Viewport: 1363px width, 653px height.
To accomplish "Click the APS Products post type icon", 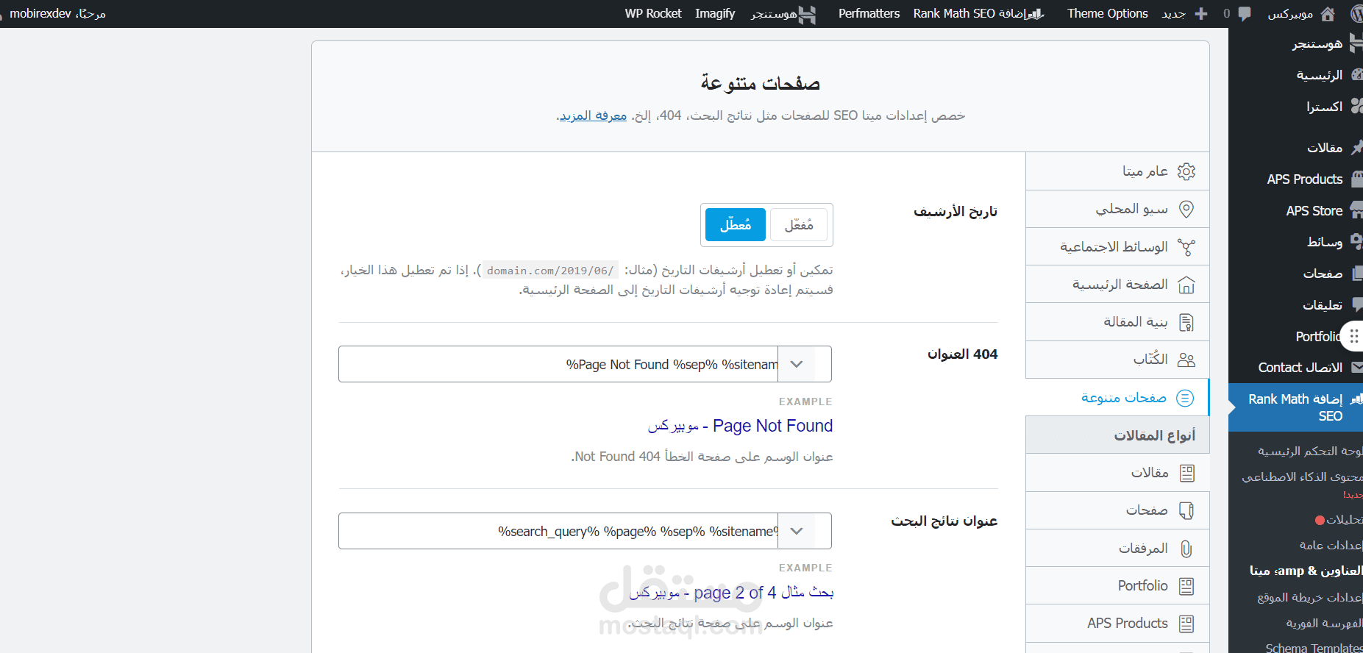I will point(1186,624).
